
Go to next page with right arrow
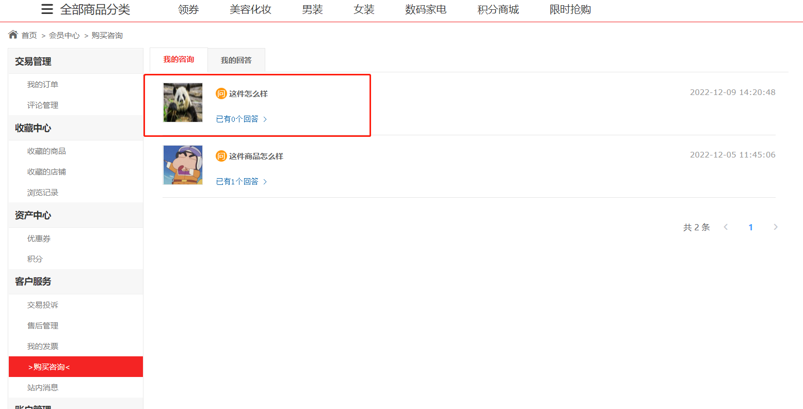775,227
